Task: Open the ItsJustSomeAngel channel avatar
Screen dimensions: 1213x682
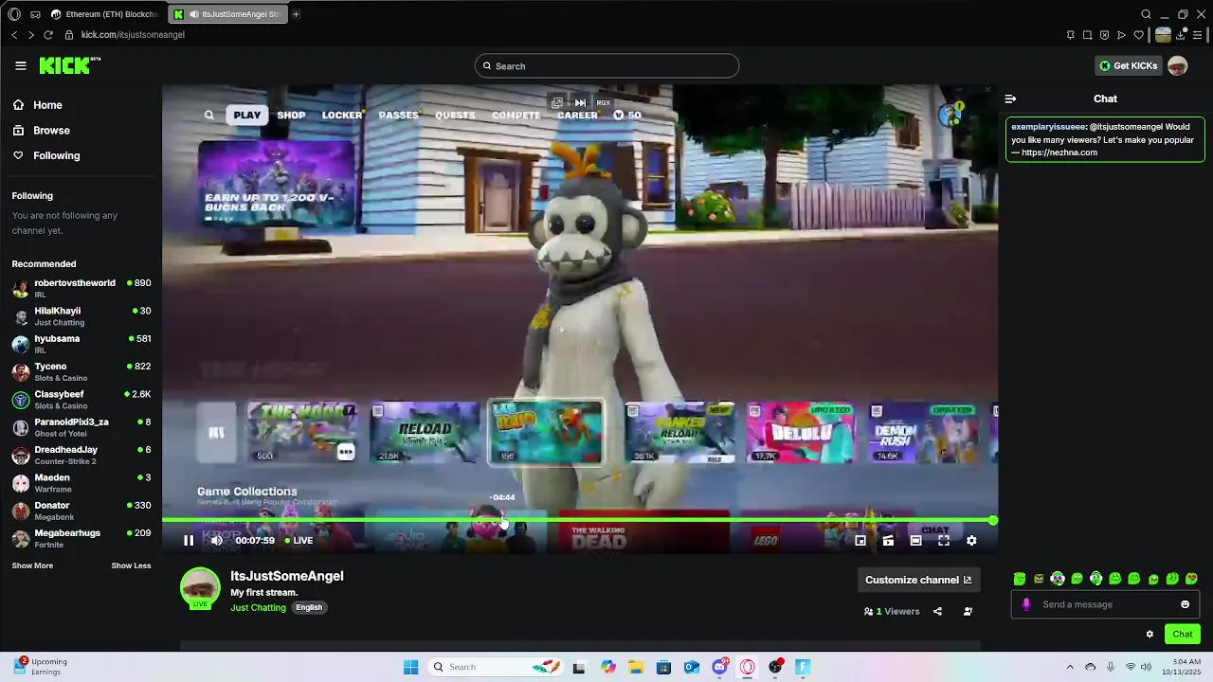Action: pyautogui.click(x=200, y=587)
